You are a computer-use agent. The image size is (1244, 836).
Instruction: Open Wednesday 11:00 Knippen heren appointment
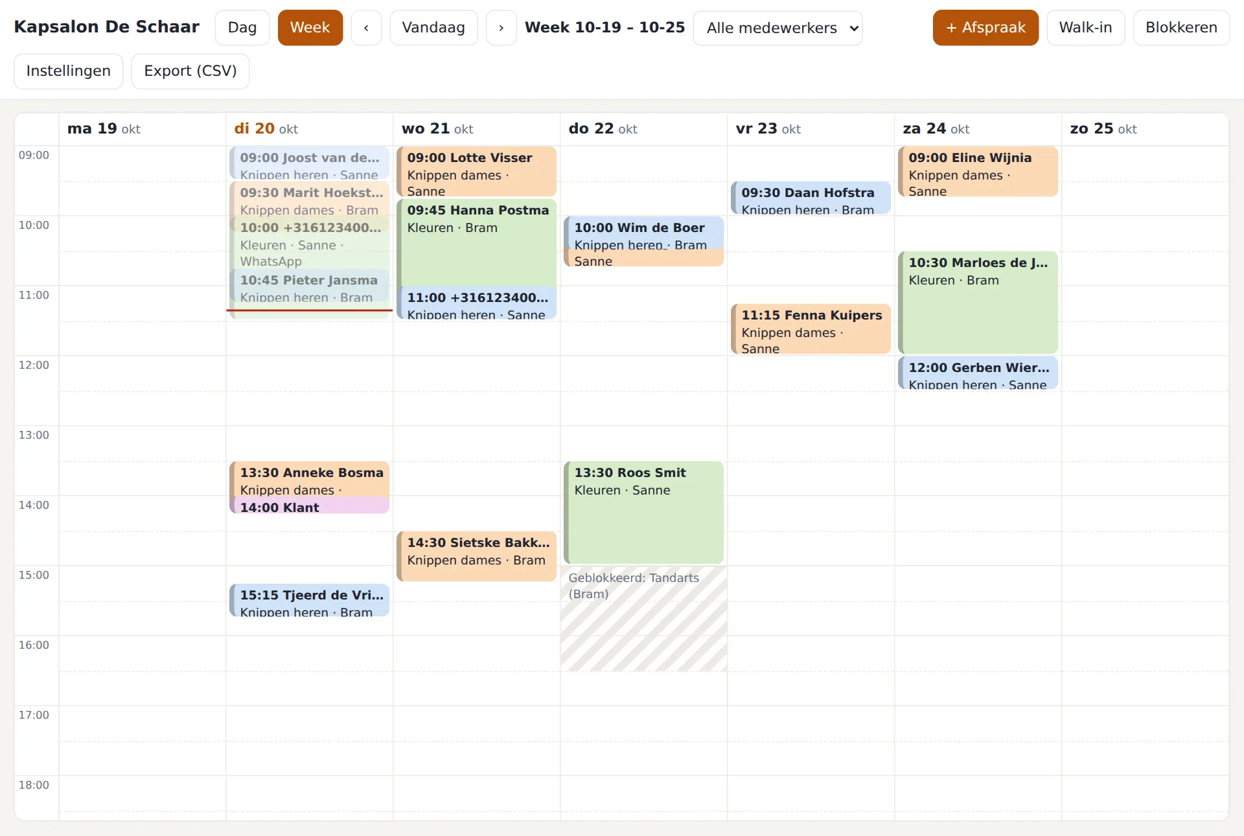click(x=476, y=303)
